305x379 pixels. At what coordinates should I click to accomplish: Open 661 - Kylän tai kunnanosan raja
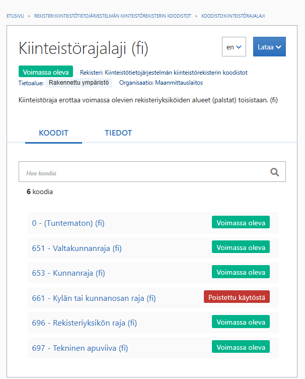[x=94, y=298]
